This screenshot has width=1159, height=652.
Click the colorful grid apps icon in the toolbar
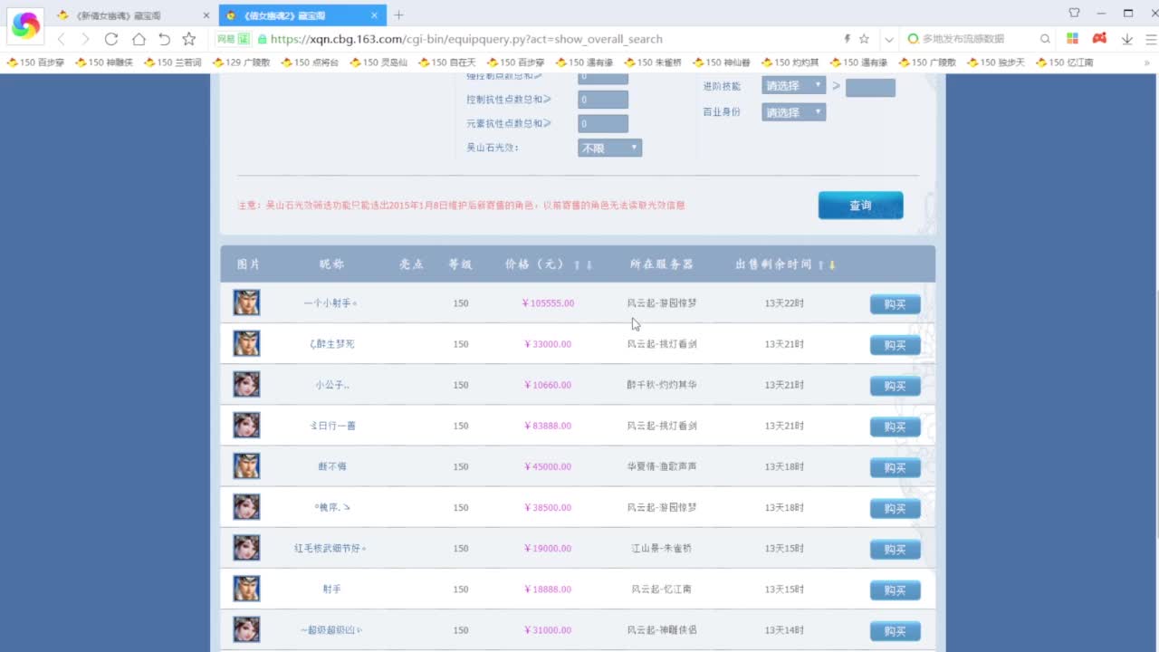coord(1072,39)
